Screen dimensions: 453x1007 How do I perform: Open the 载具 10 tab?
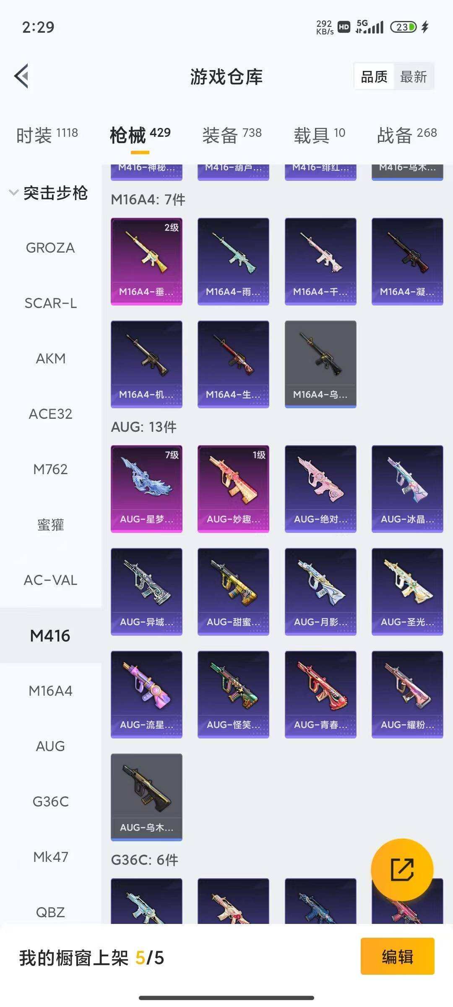pos(320,135)
